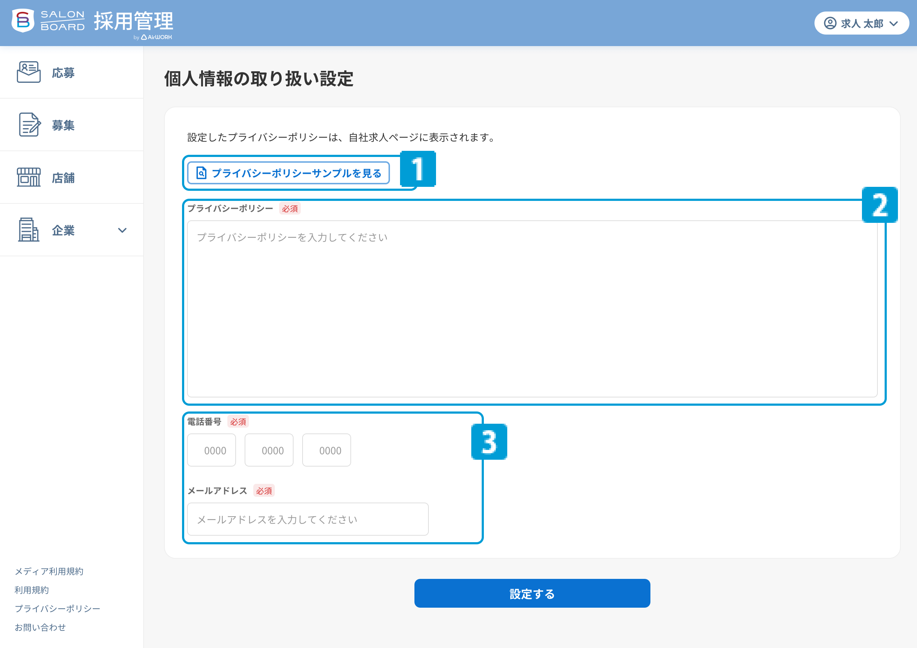Image resolution: width=917 pixels, height=648 pixels.
Task: Click the user avatar icon beside 求人 太郎
Action: [830, 23]
